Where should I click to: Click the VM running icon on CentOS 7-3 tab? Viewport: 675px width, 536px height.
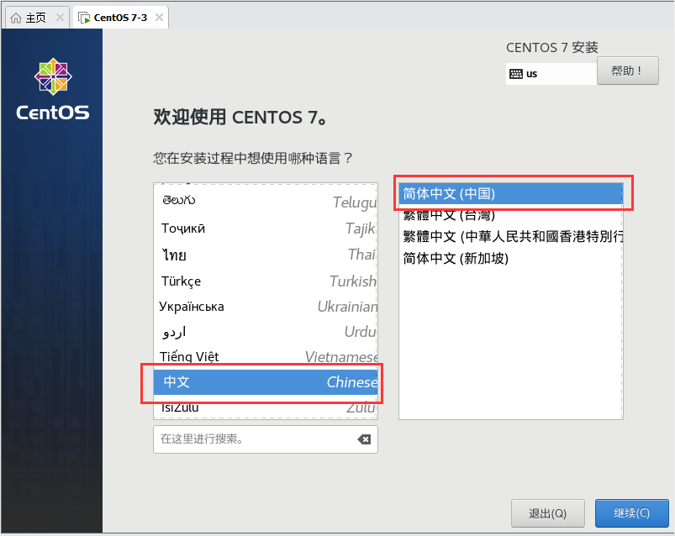coord(84,18)
